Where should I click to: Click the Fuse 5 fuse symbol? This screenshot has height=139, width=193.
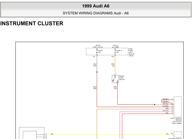coord(97,51)
